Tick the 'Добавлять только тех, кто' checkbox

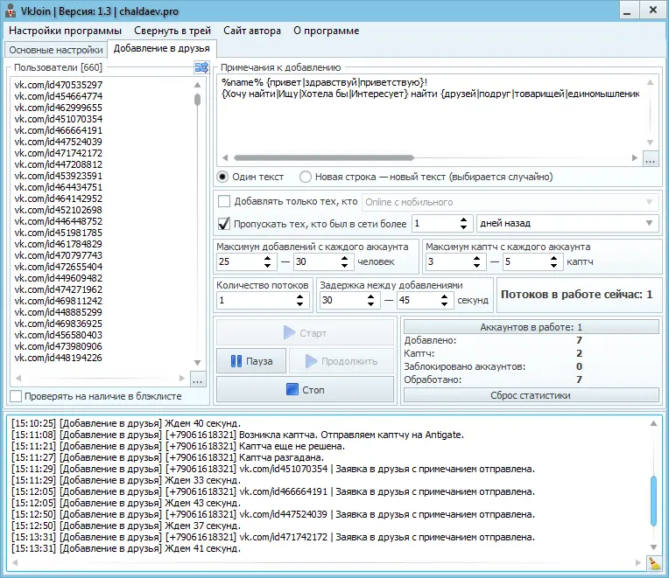(x=224, y=202)
